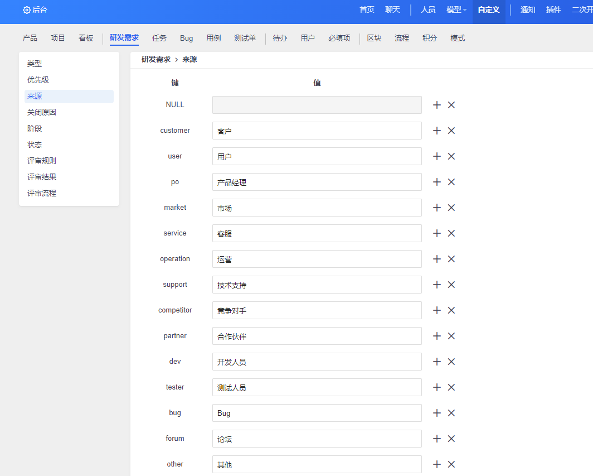Focus the 技术支持 value input box
This screenshot has height=476, width=593.
(x=317, y=285)
